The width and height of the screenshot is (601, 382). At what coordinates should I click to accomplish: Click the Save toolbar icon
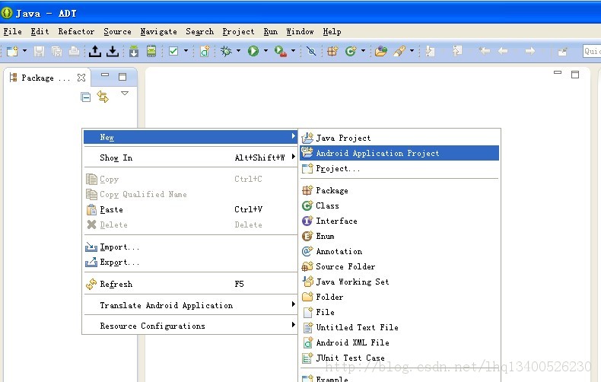(x=39, y=51)
